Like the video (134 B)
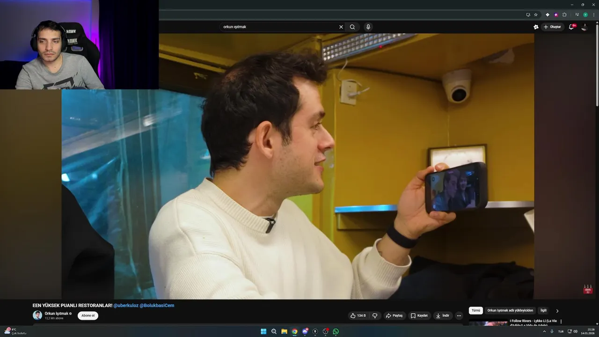This screenshot has width=599, height=337. 358,315
